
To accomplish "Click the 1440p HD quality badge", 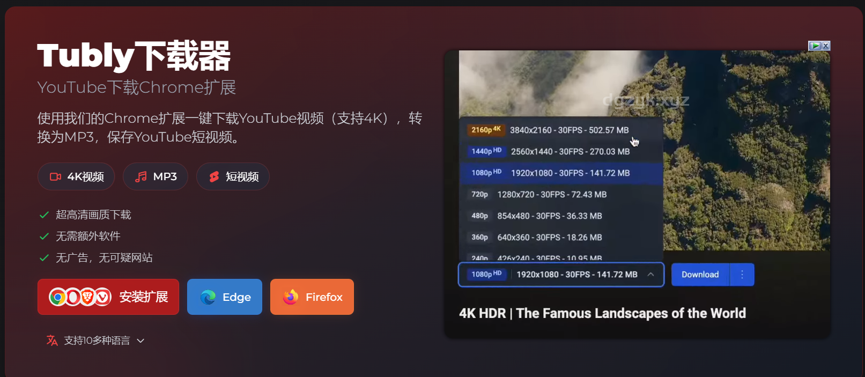I will [x=486, y=151].
